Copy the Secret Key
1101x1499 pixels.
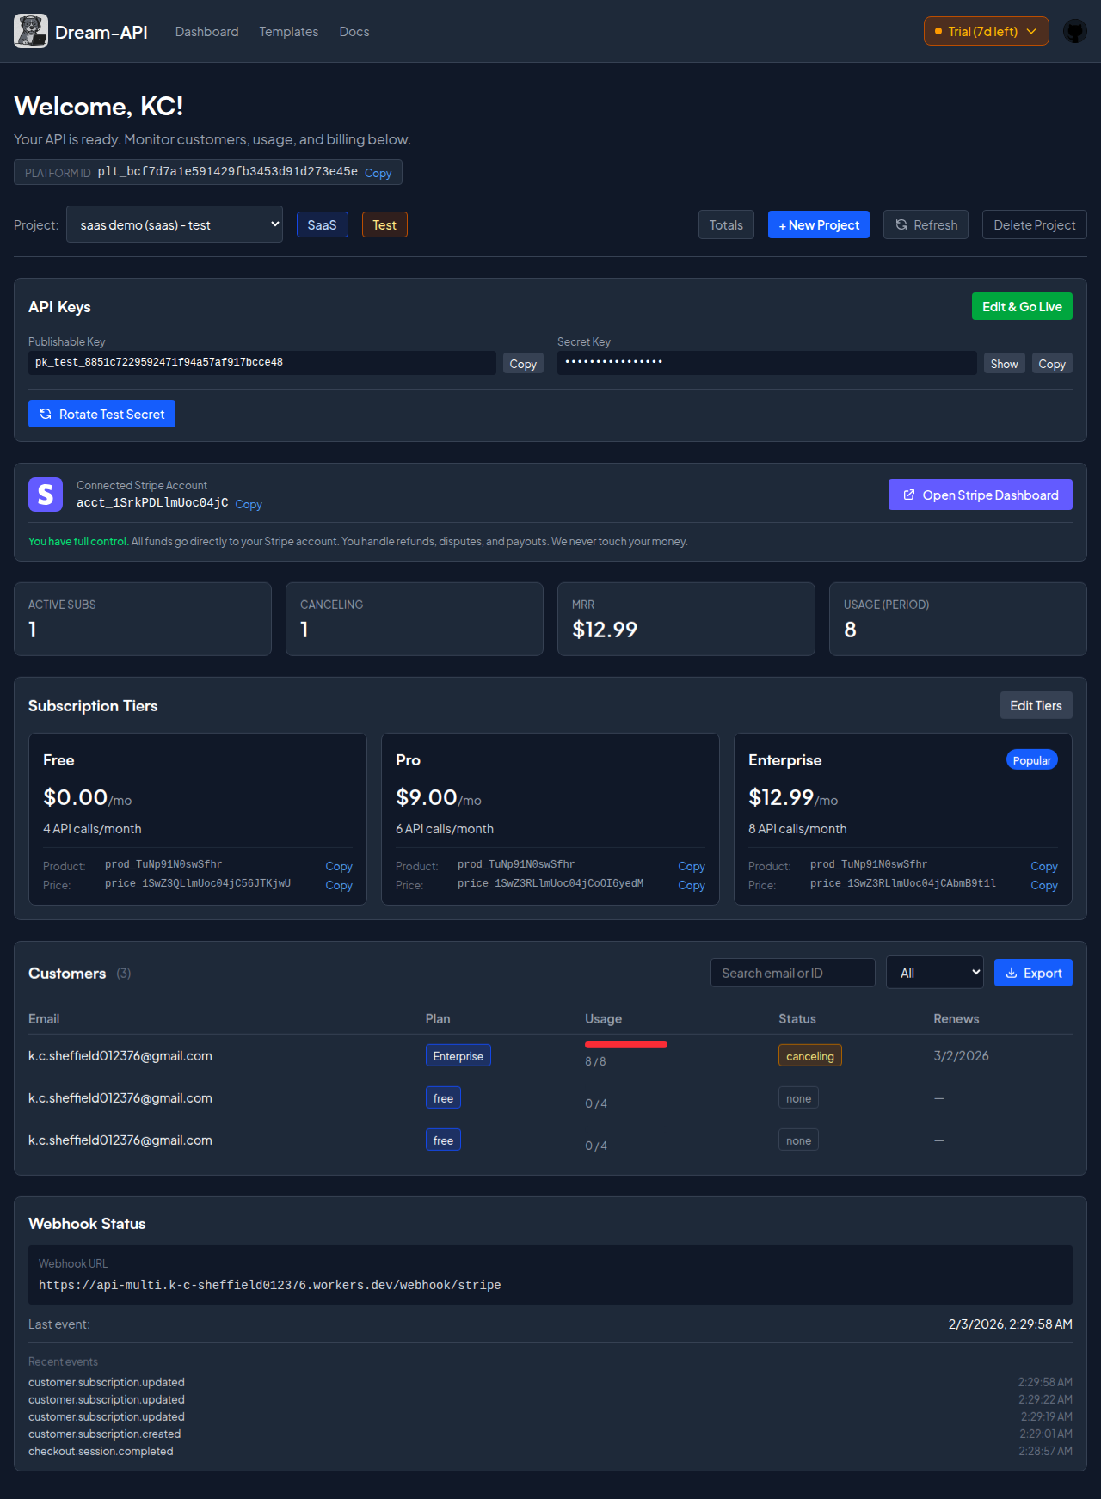pyautogui.click(x=1052, y=364)
